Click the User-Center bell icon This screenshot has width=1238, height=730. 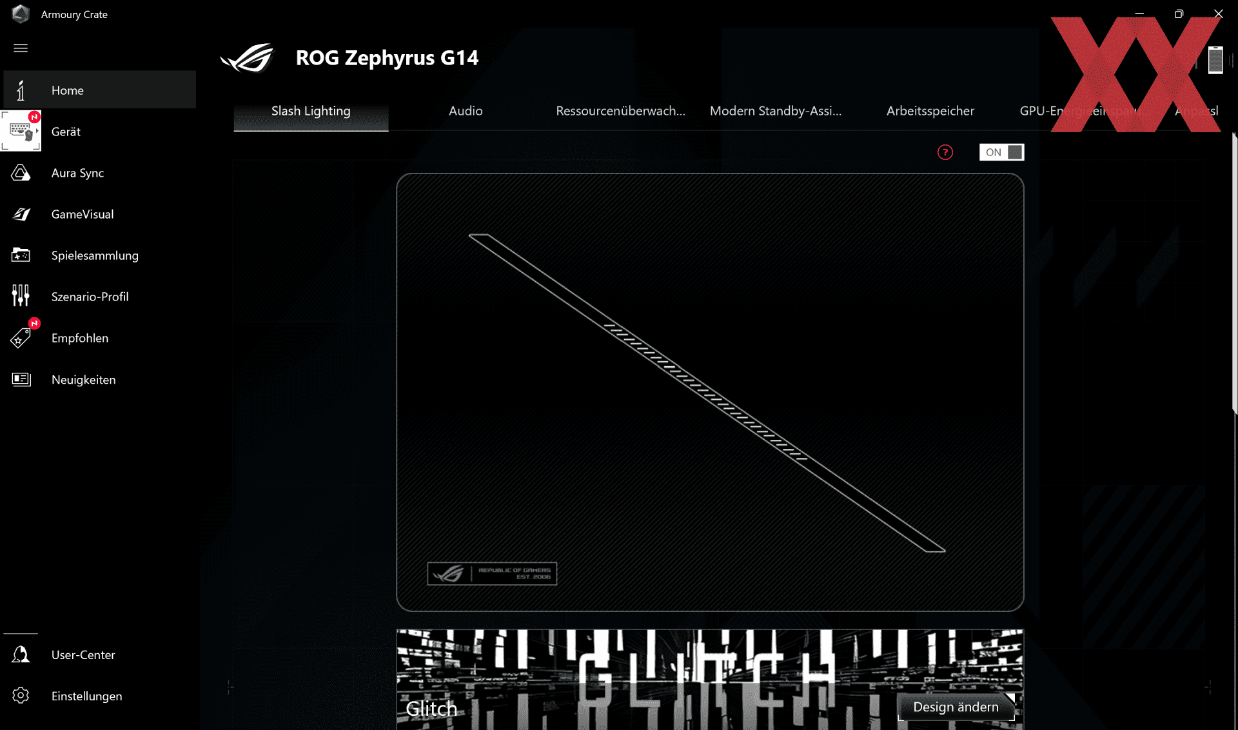click(21, 655)
